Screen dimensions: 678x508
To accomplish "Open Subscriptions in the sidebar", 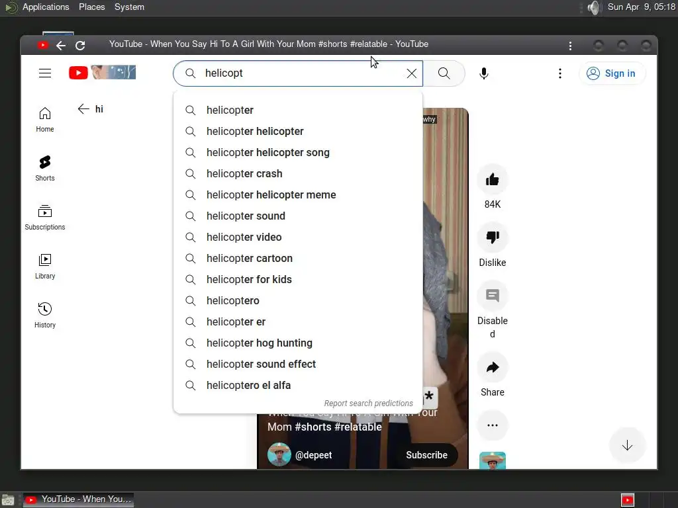I will pyautogui.click(x=45, y=217).
